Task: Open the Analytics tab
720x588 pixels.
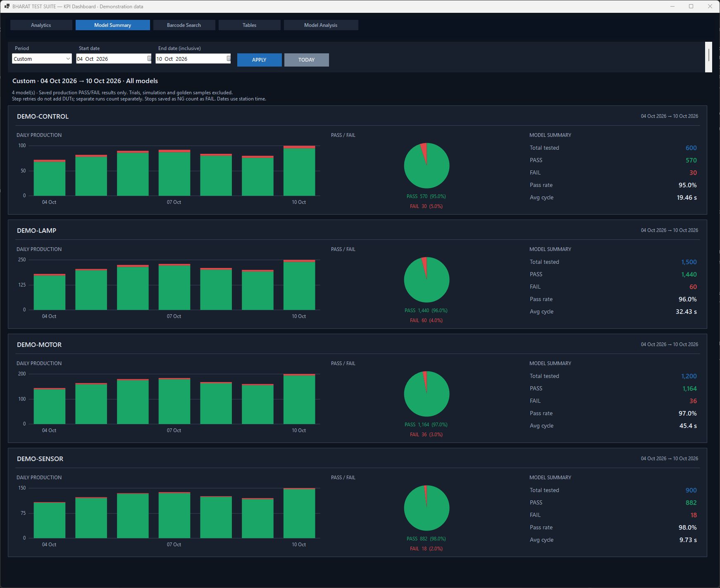Action: click(x=41, y=25)
